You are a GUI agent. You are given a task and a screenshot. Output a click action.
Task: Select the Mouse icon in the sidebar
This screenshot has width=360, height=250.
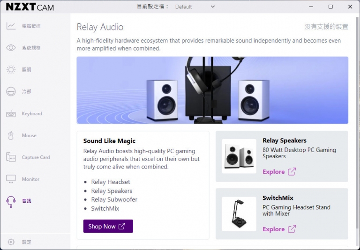(x=11, y=135)
